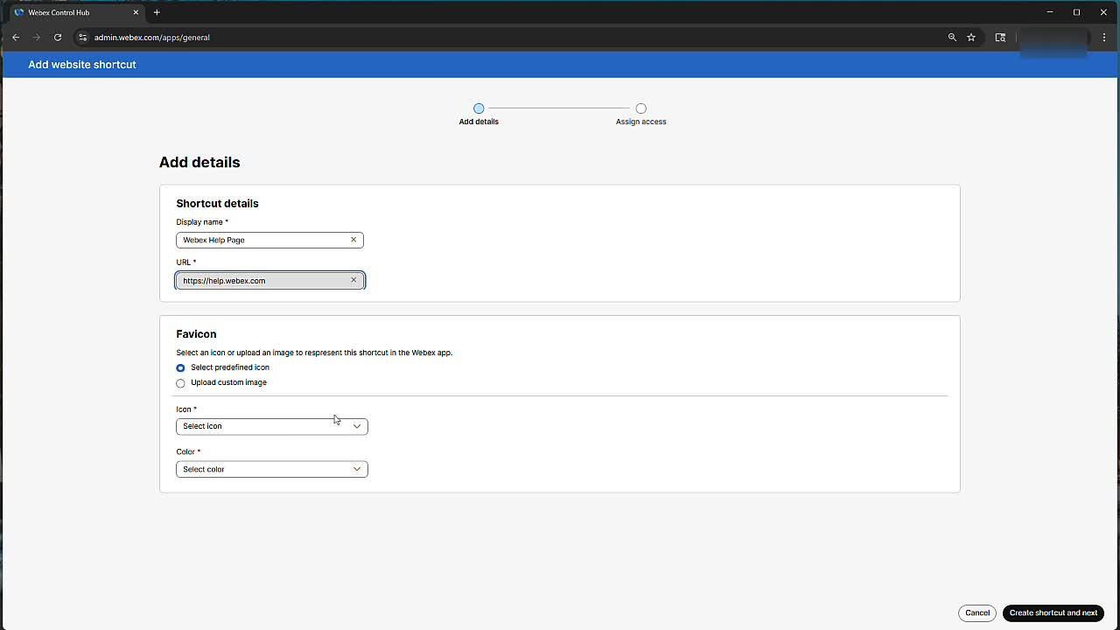Click into the URL text field

[262, 281]
